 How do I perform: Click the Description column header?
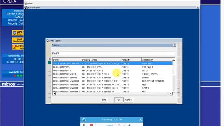pos(157,60)
